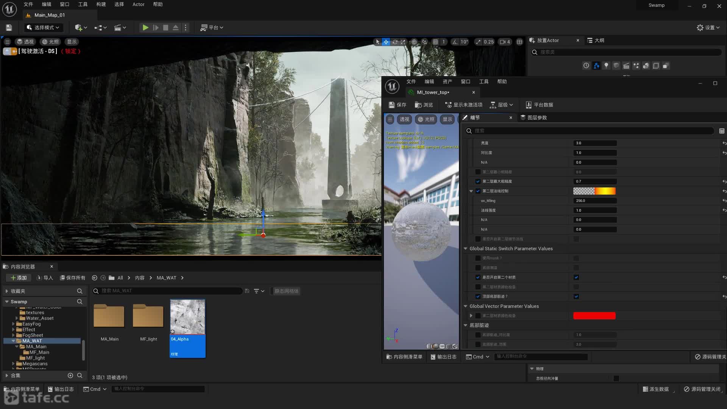Collapse Global Static Switch Parameter Values section
Screen dimensions: 727x409
coord(466,249)
